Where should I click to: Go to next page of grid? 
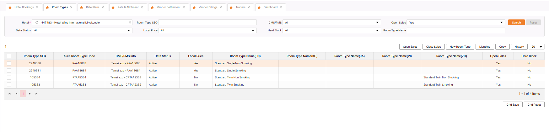coord(30,94)
